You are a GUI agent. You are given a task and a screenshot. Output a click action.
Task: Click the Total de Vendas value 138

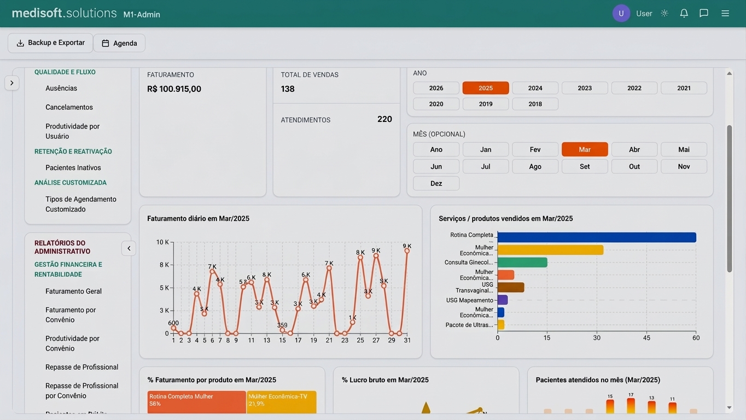288,89
